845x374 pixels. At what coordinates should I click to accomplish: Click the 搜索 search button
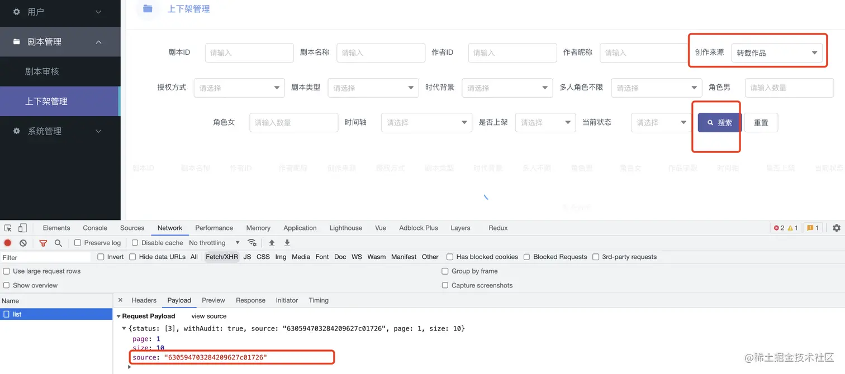point(719,122)
